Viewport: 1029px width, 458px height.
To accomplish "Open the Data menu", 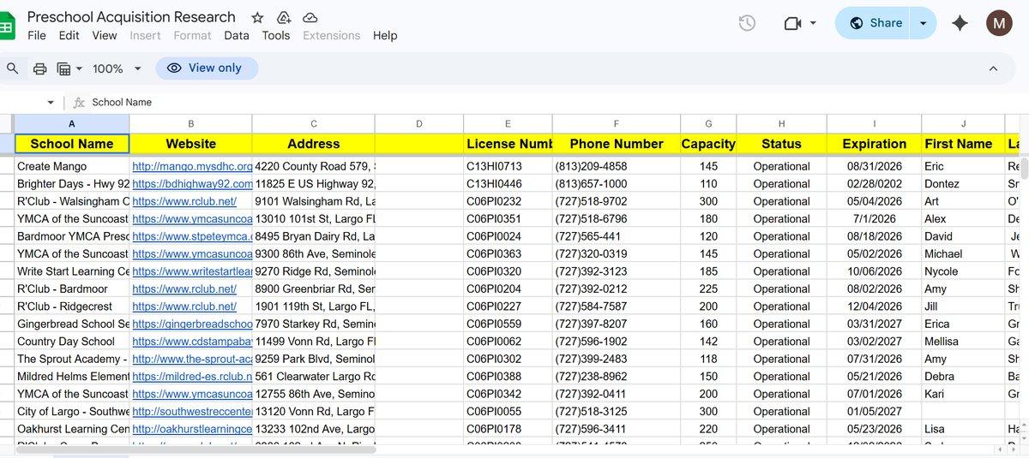I will tap(237, 35).
